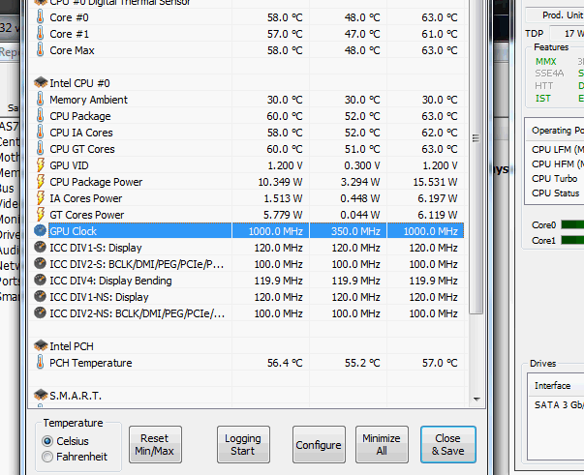Click thermometer icon beside Memory Ambient

[40, 100]
